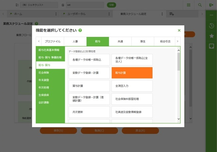Image resolution: width=217 pixels, height=152 pixels.
Task: Open the favorites star icon in the sidebar
Action: (211, 36)
